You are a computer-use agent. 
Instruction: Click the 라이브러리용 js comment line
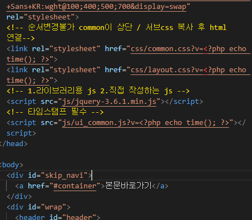click(x=98, y=91)
